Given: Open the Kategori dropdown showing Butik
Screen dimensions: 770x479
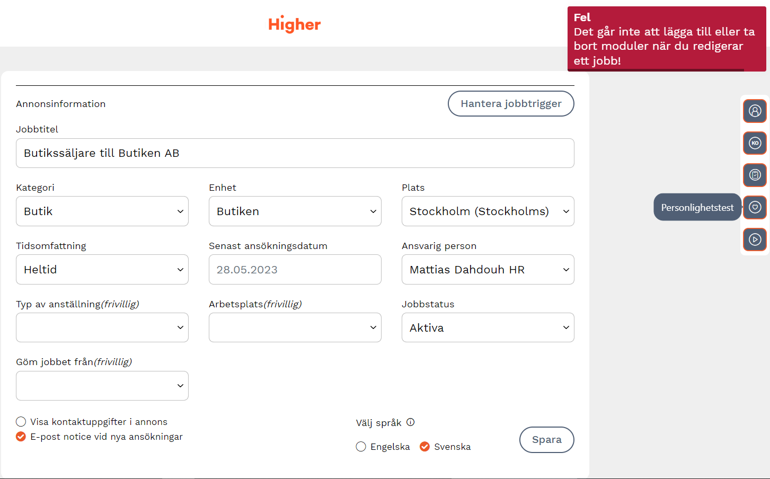Looking at the screenshot, I should 102,211.
